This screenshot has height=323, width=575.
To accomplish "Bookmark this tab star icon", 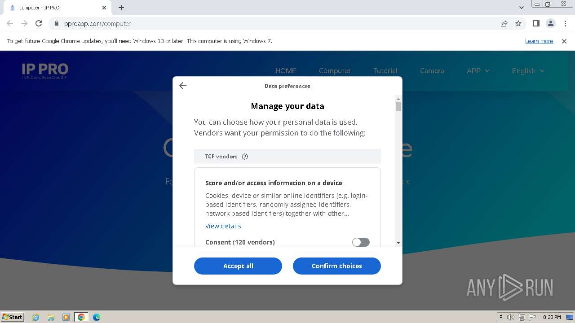I will point(518,24).
